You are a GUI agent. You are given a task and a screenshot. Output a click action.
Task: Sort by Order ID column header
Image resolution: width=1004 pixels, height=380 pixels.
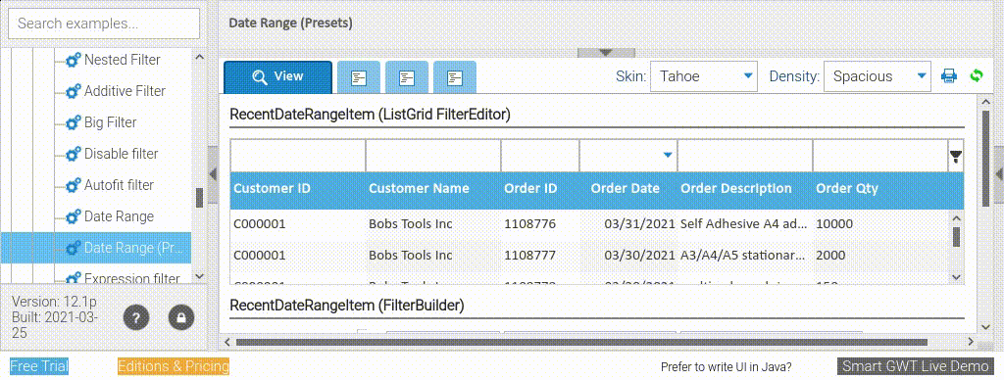540,189
